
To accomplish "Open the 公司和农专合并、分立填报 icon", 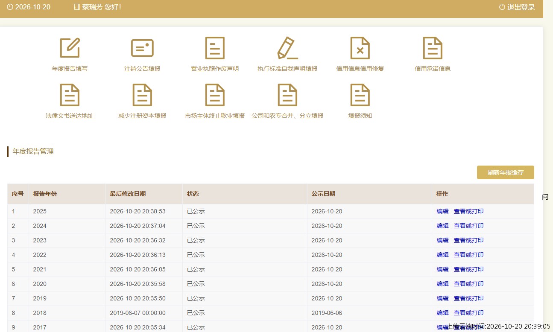I will pos(287,95).
